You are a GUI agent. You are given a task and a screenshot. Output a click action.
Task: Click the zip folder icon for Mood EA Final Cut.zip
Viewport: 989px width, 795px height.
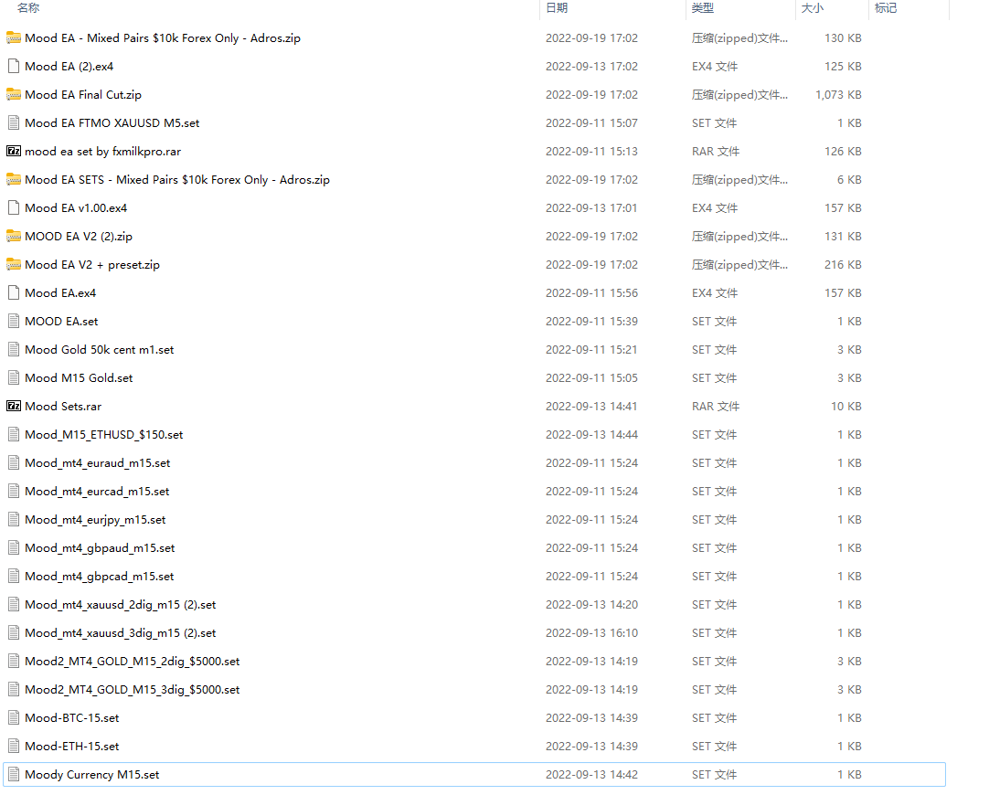[14, 95]
